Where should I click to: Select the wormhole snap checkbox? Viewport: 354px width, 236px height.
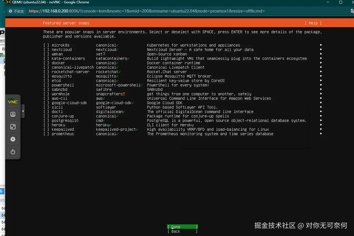click(x=46, y=94)
